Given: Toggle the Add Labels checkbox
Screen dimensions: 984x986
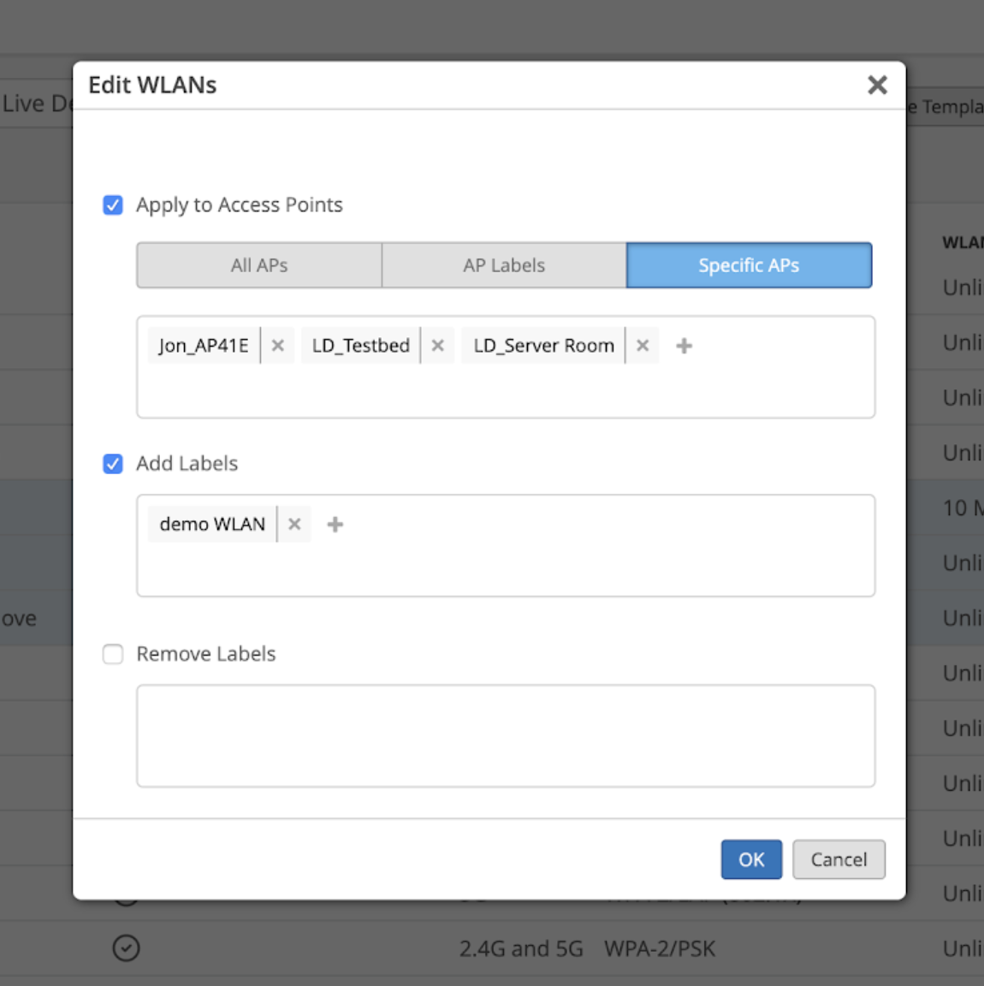Looking at the screenshot, I should click(x=113, y=464).
